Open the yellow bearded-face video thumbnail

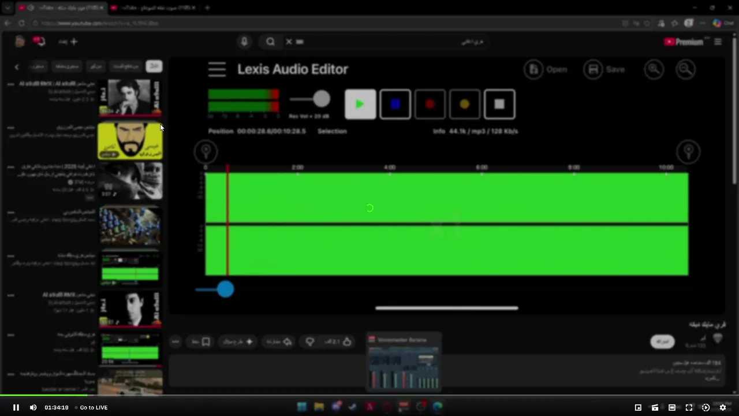tap(130, 140)
